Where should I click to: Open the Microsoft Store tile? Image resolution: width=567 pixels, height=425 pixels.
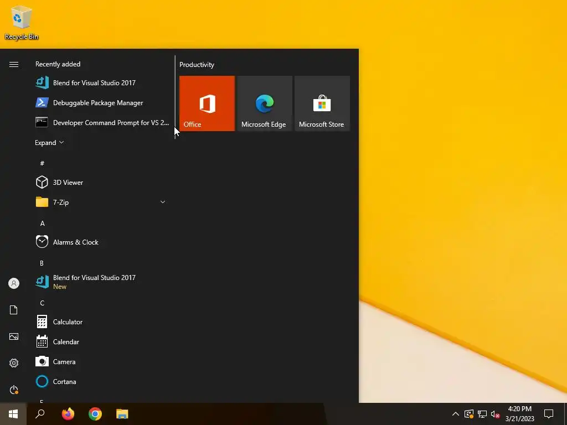click(x=322, y=103)
